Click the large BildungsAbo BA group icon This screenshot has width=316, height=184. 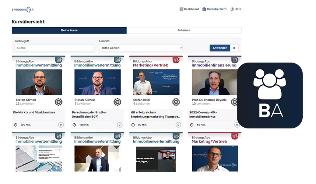(270, 95)
